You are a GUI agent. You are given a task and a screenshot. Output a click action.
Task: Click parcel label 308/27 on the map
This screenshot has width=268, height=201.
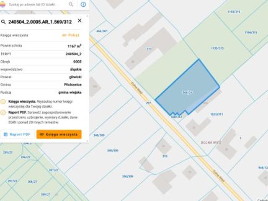32,182
